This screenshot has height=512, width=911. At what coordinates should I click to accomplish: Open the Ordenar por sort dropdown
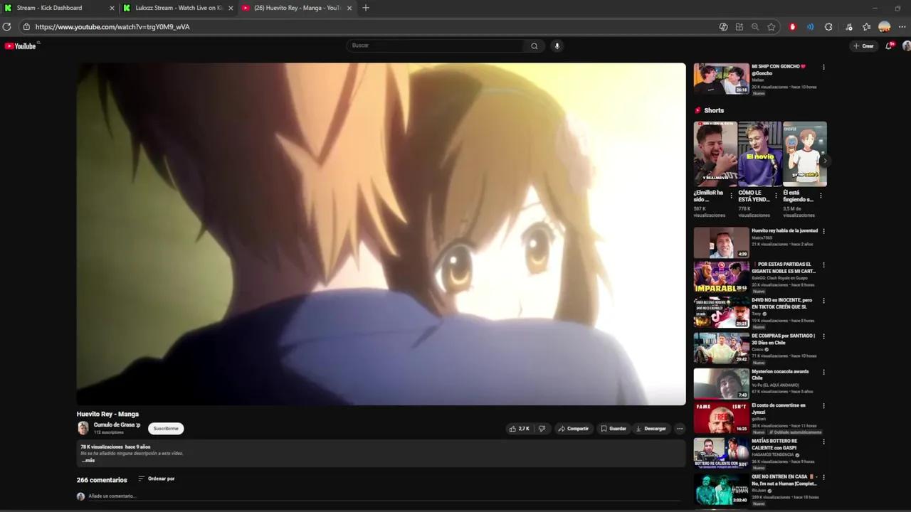tap(157, 479)
